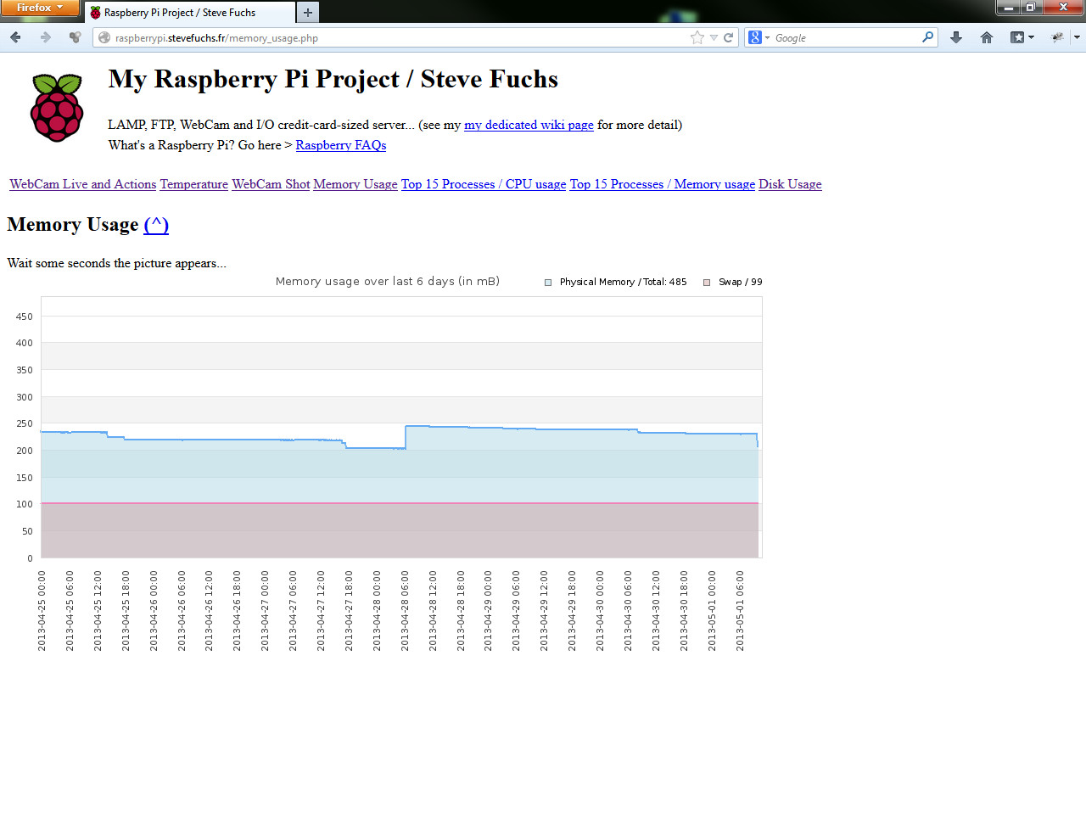Screen dimensions: 1086x835
Task: Reload the page using the refresh icon
Action: point(728,37)
